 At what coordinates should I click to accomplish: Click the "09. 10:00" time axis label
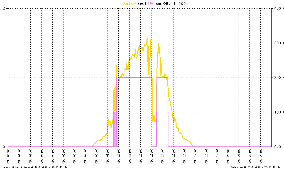(x=119, y=156)
